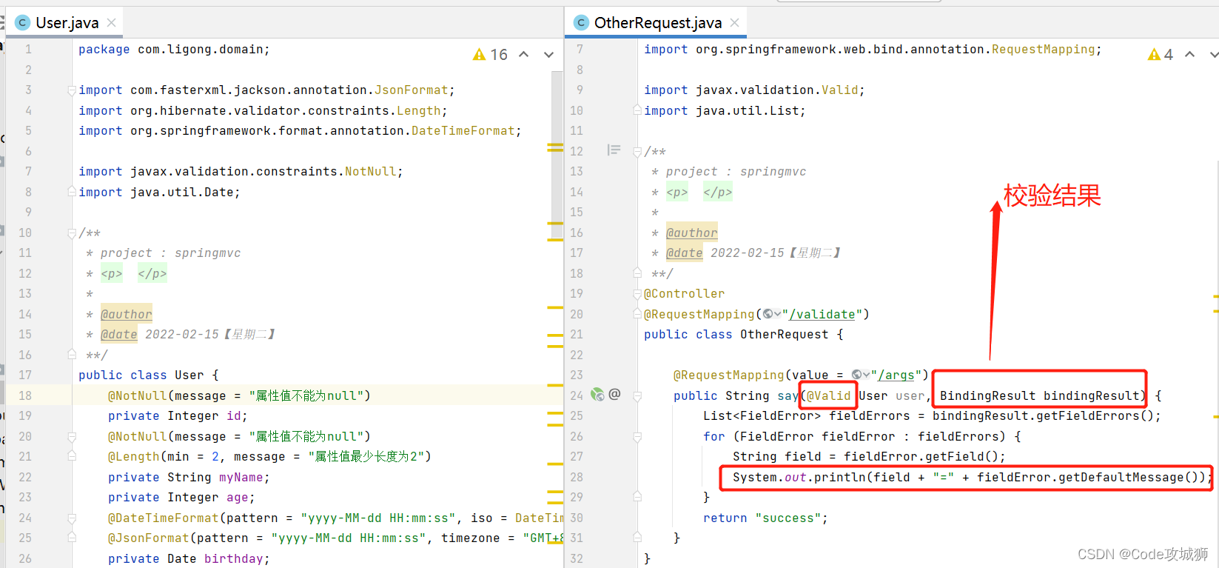Fold the @Controller annotation line
1219x568 pixels.
(x=637, y=294)
